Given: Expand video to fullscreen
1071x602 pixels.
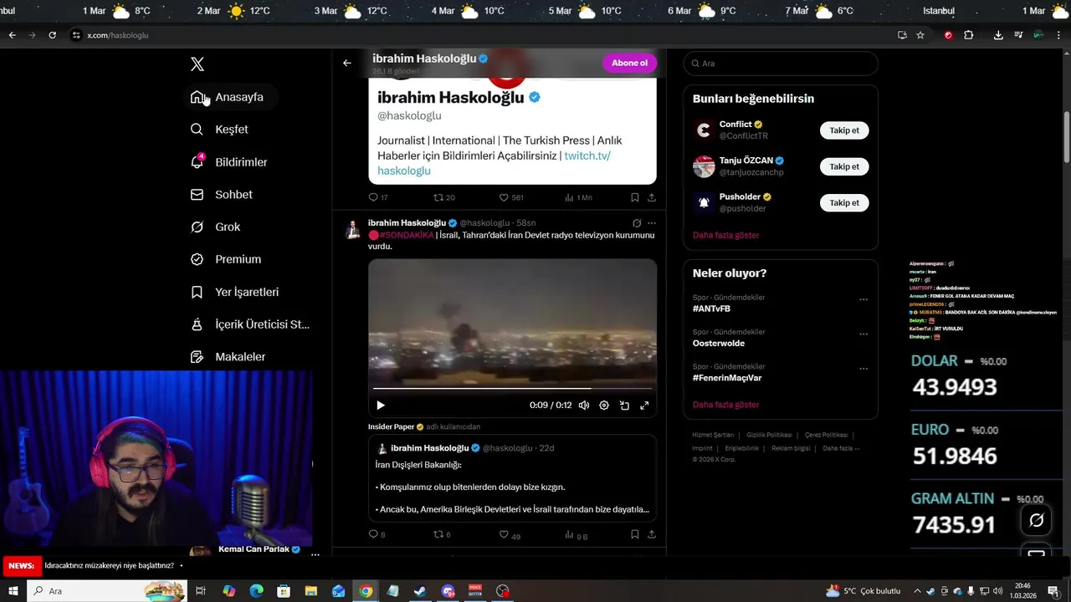Looking at the screenshot, I should (644, 406).
